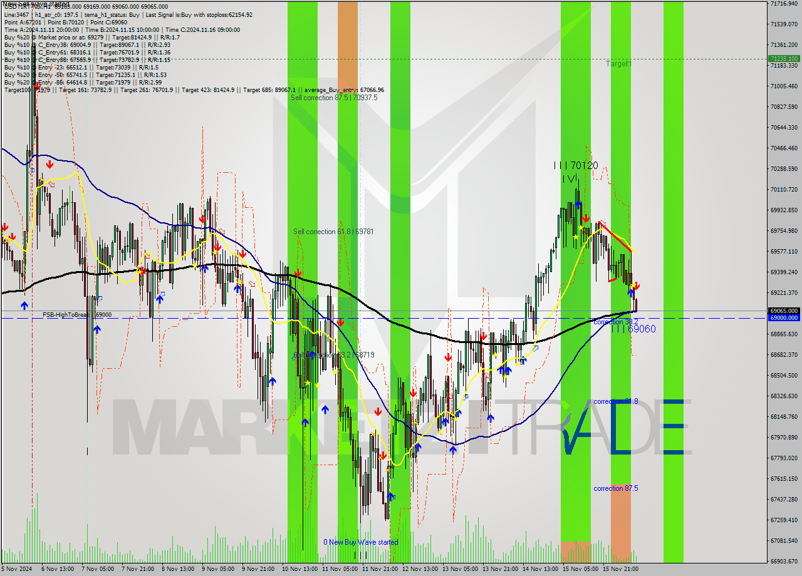Click the 67437.280 price axis value
Viewport: 802px width, 576px height.
click(x=784, y=499)
